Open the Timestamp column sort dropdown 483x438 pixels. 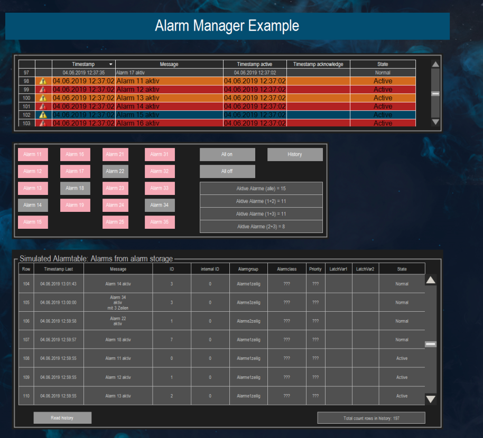point(110,64)
